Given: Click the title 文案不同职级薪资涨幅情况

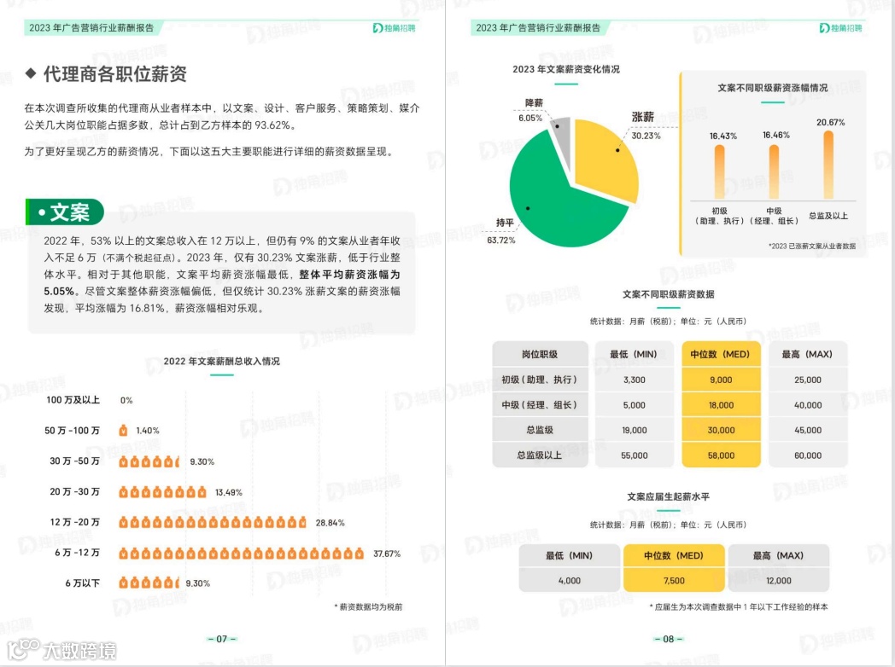Looking at the screenshot, I should (x=772, y=88).
